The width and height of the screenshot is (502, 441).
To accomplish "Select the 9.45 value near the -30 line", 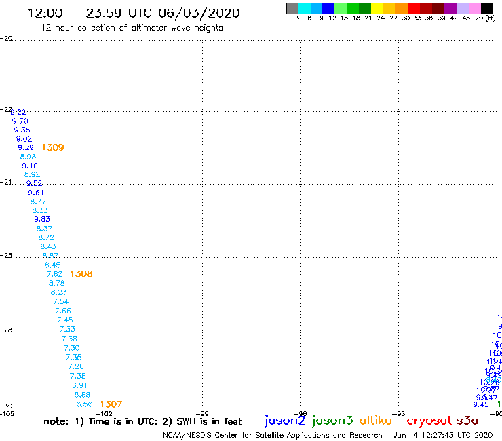I will (x=481, y=404).
